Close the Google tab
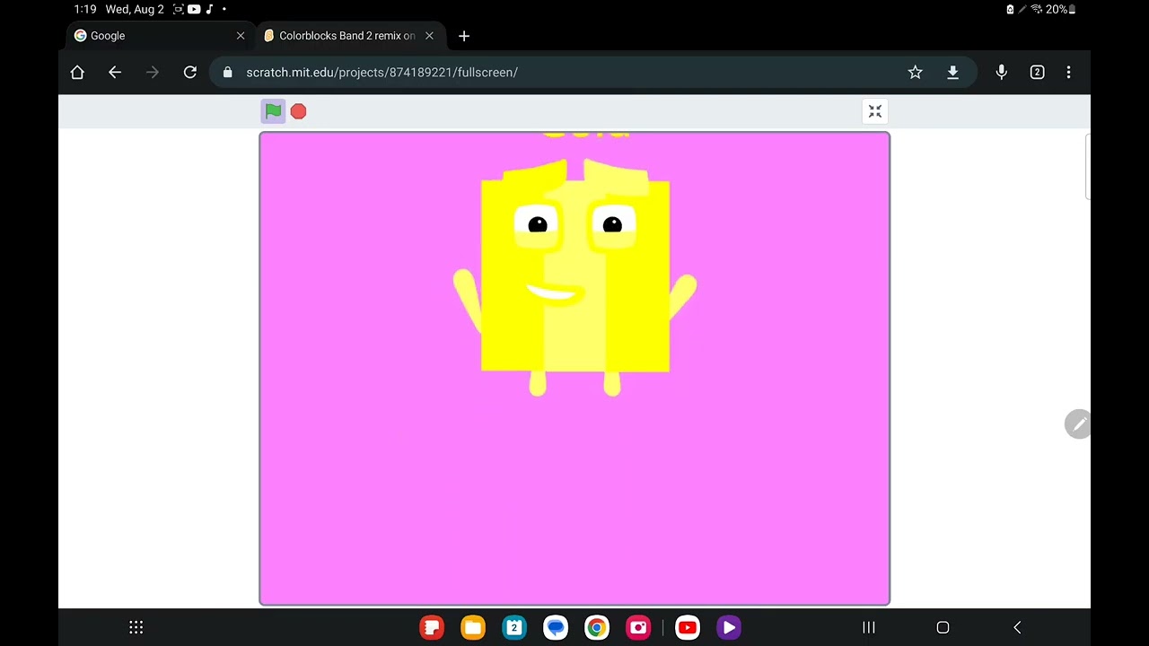Image resolution: width=1149 pixels, height=646 pixels. coord(241,36)
